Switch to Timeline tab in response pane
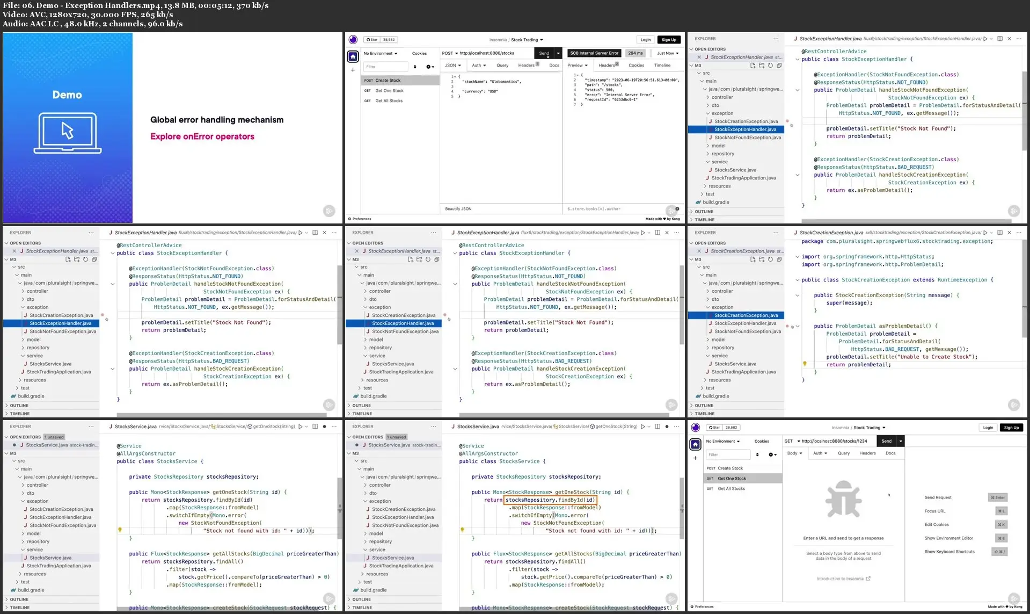The width and height of the screenshot is (1030, 614). point(662,66)
